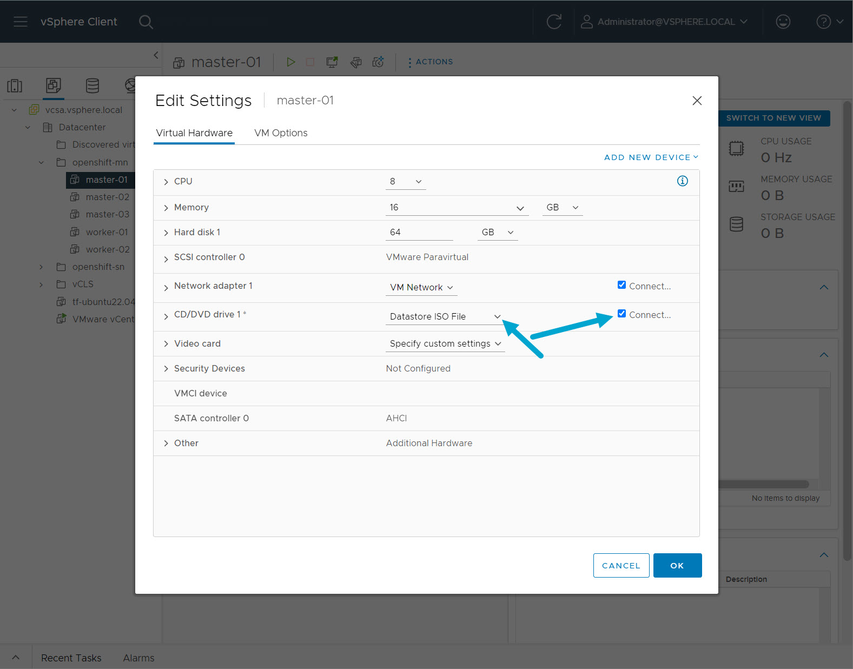Click the Hard disk size input field
The height and width of the screenshot is (669, 853).
tap(419, 233)
